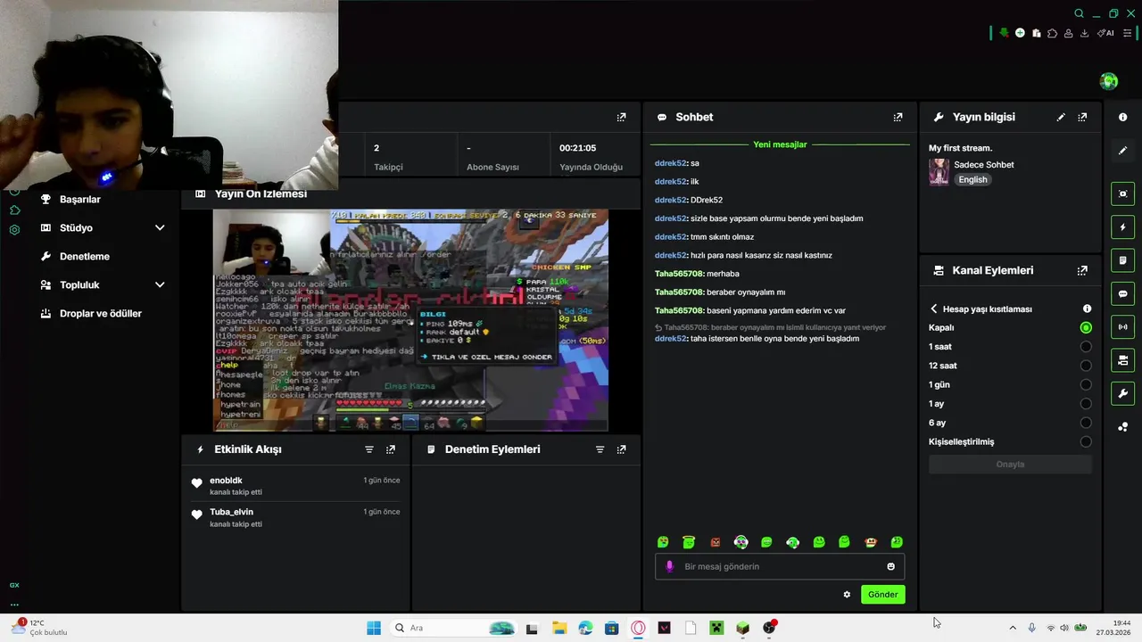Click the GX settings gear in sidebar
This screenshot has width=1142, height=642.
pyautogui.click(x=14, y=230)
